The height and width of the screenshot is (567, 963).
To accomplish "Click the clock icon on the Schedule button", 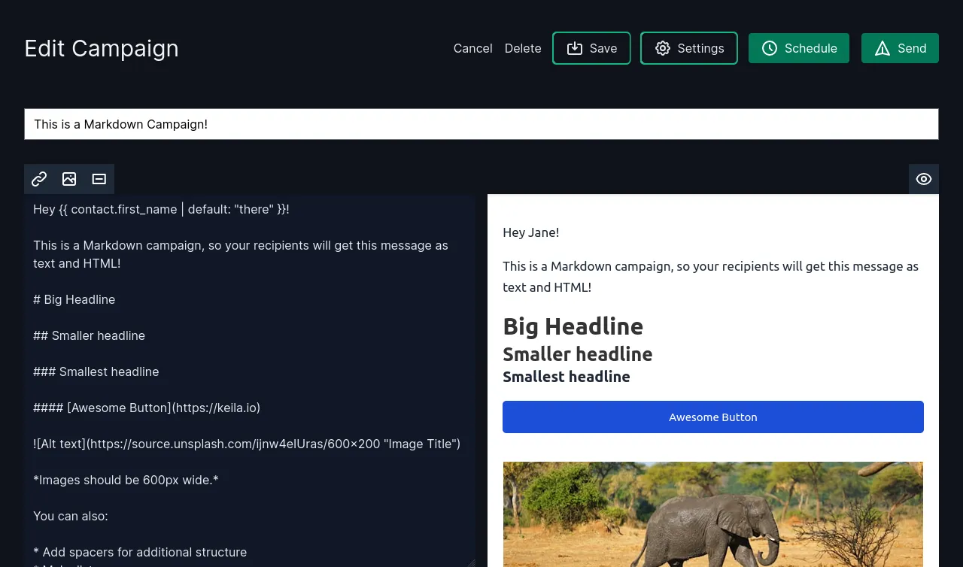I will click(770, 48).
